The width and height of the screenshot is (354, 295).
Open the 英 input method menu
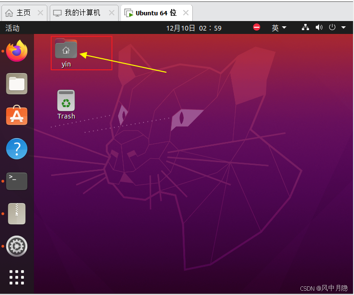point(279,28)
